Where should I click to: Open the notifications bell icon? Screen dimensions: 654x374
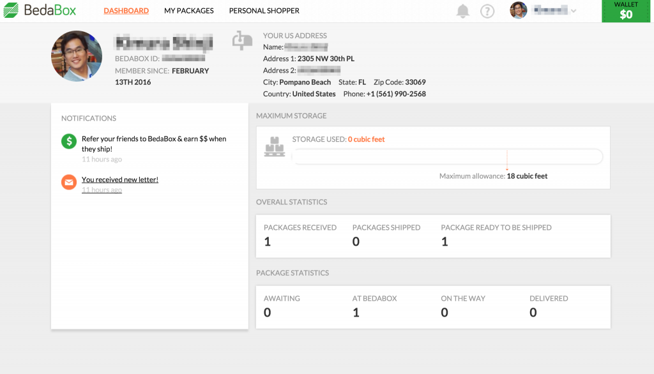(462, 11)
